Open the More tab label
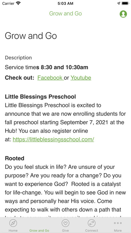Image resolution: width=131 pixels, height=233 pixels. (x=118, y=230)
